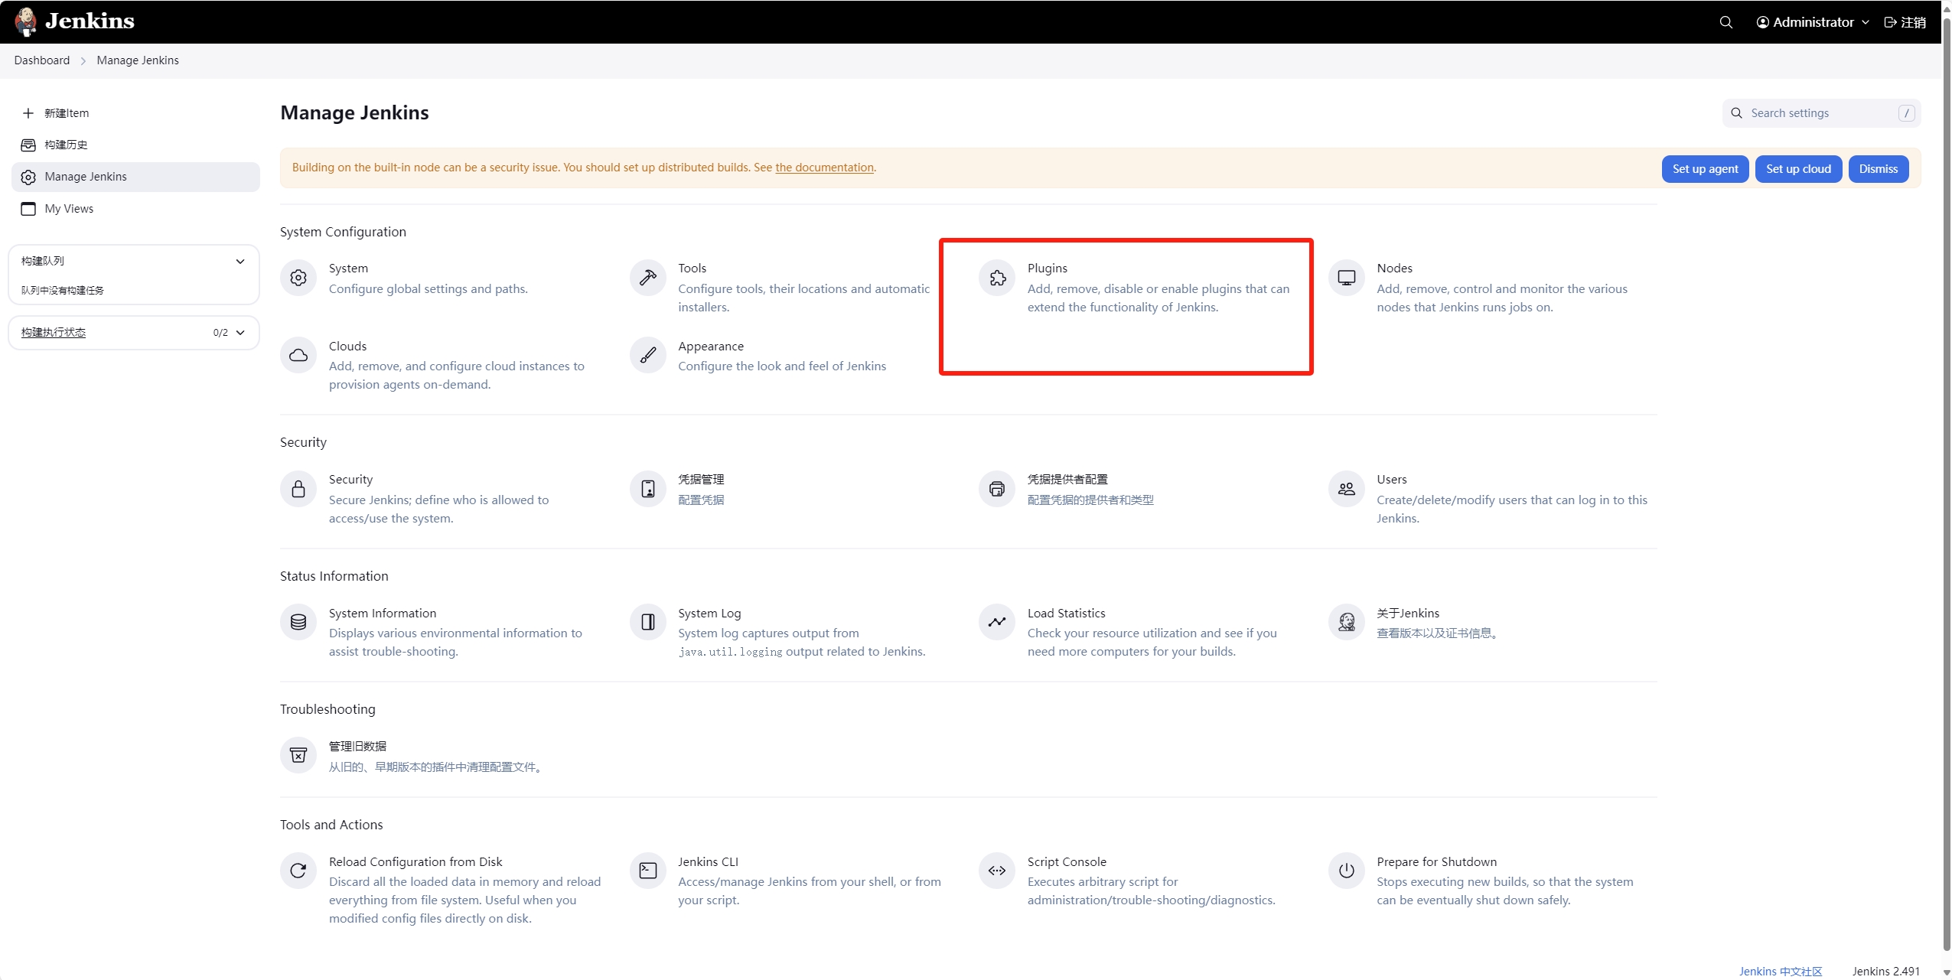Click the Prepare for Shutdown power icon
This screenshot has width=1952, height=980.
pyautogui.click(x=1346, y=871)
